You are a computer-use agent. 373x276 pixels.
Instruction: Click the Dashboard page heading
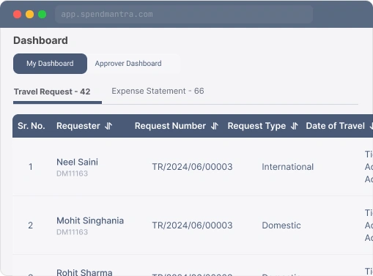[x=40, y=40]
